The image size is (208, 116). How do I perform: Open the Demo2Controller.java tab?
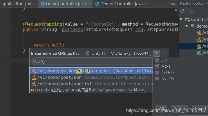pyautogui.click(x=121, y=4)
